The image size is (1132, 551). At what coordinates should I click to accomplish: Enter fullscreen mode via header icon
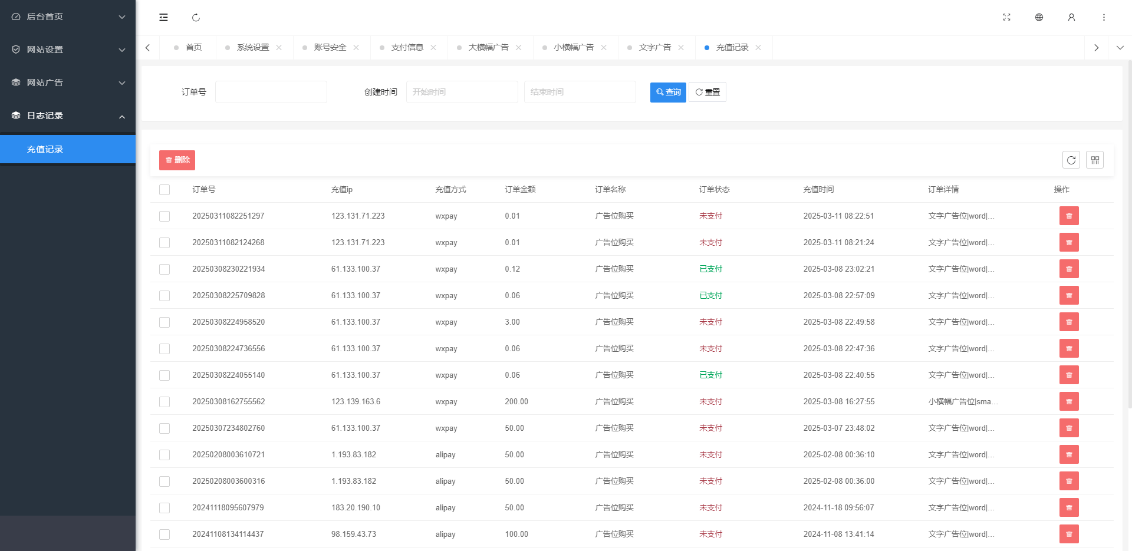coord(1006,18)
